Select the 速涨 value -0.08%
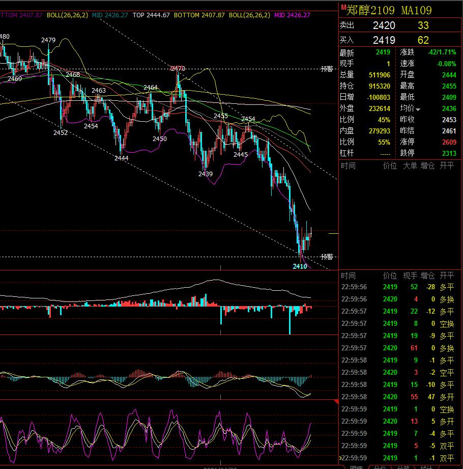Image resolution: width=463 pixels, height=469 pixels. pos(446,64)
